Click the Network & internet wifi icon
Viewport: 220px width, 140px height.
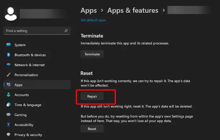coord(8,65)
